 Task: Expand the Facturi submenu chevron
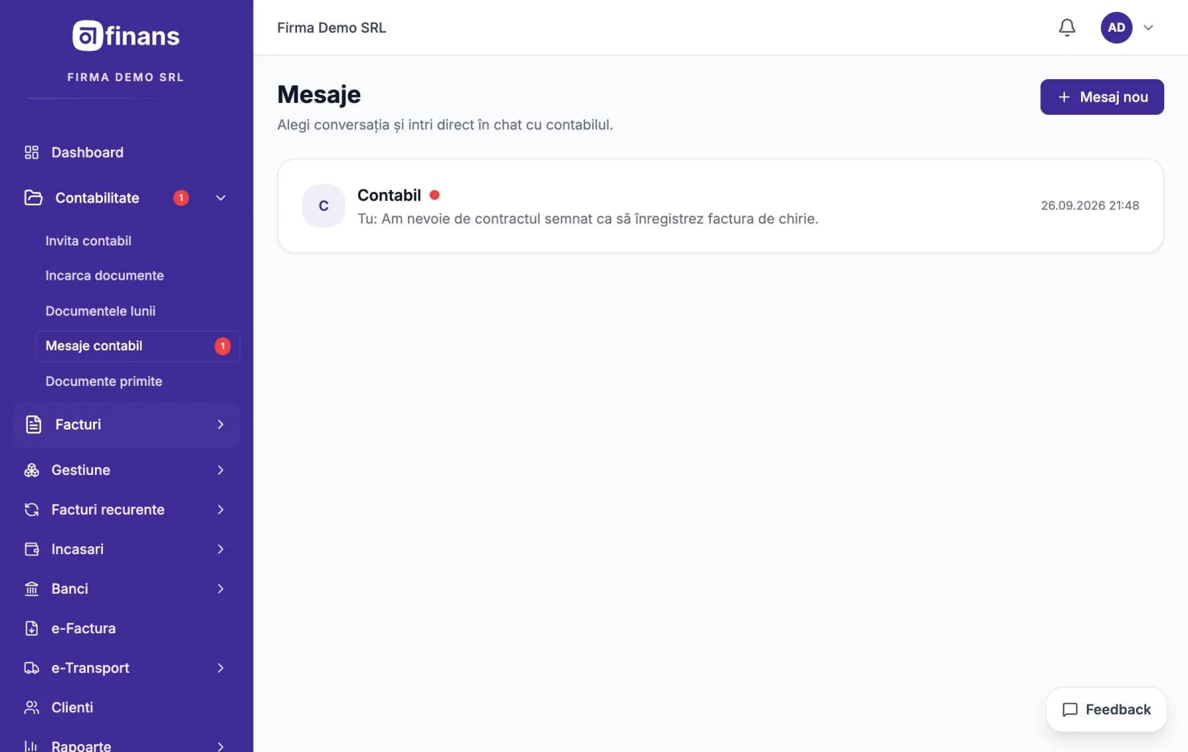pyautogui.click(x=220, y=424)
